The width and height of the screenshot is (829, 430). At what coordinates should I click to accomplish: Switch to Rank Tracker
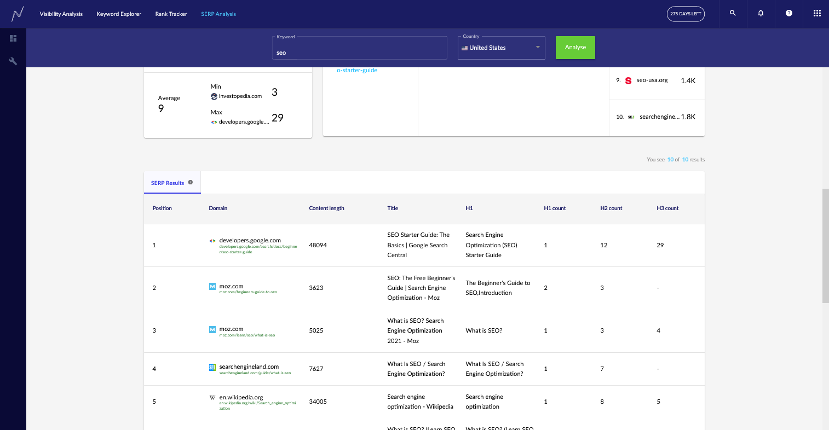(x=171, y=14)
